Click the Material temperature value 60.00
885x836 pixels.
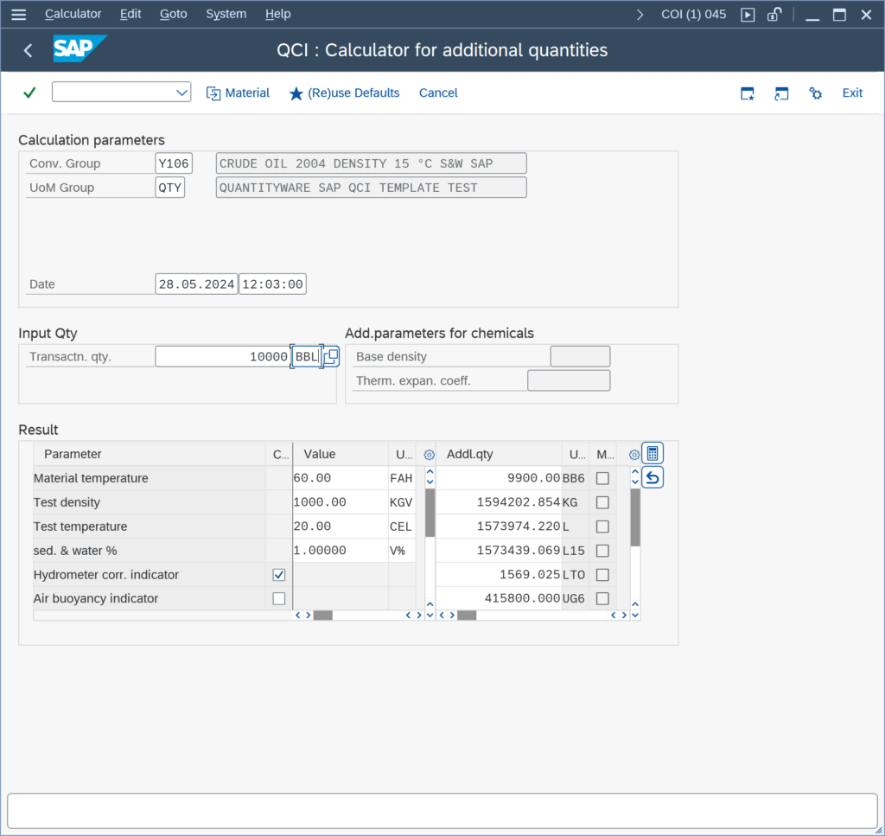point(341,478)
